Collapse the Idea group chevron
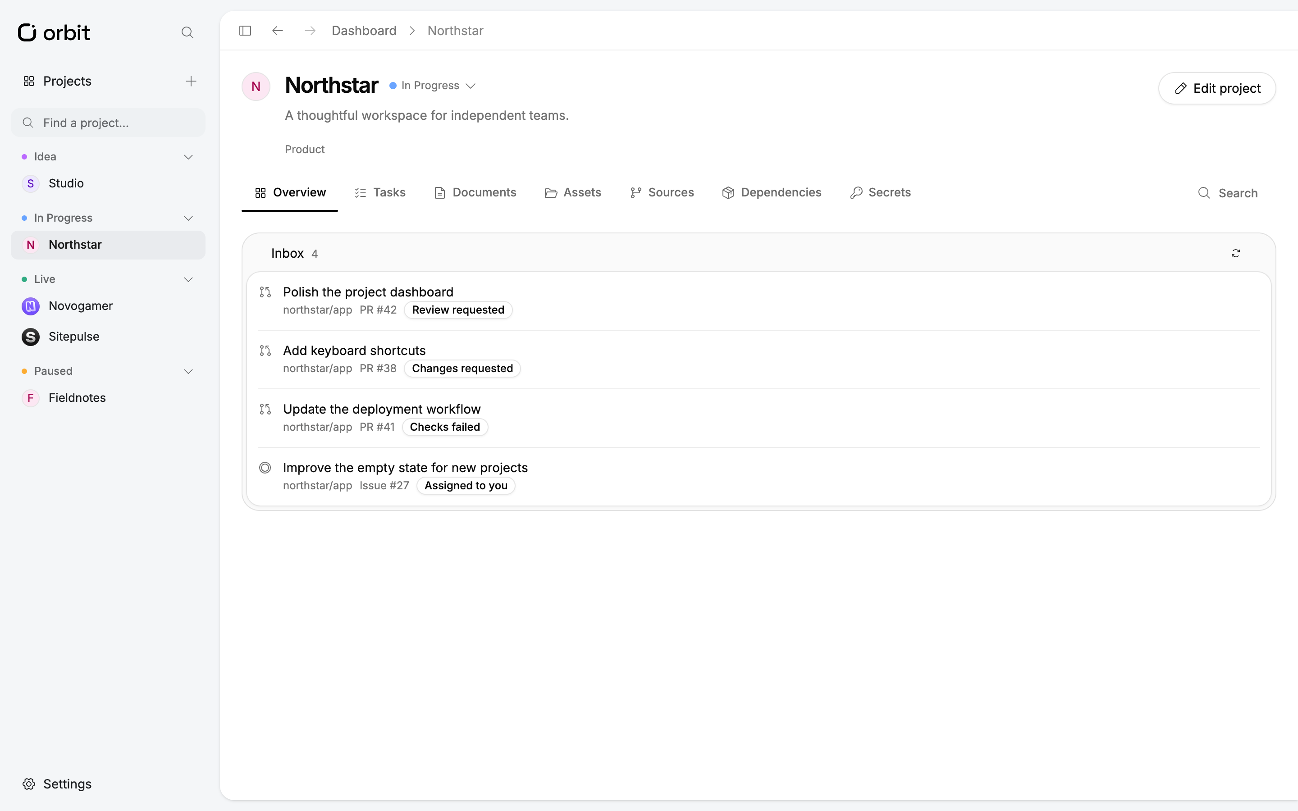Image resolution: width=1298 pixels, height=811 pixels. tap(188, 157)
